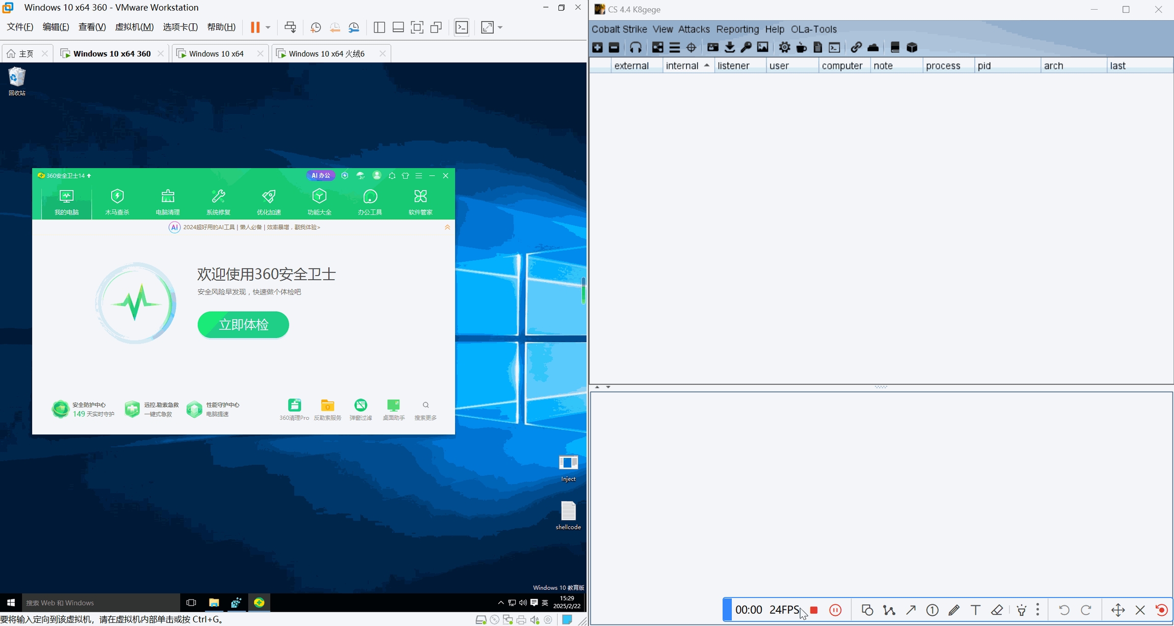Click the pivot graph view icon
This screenshot has height=626, width=1174.
pyautogui.click(x=658, y=47)
